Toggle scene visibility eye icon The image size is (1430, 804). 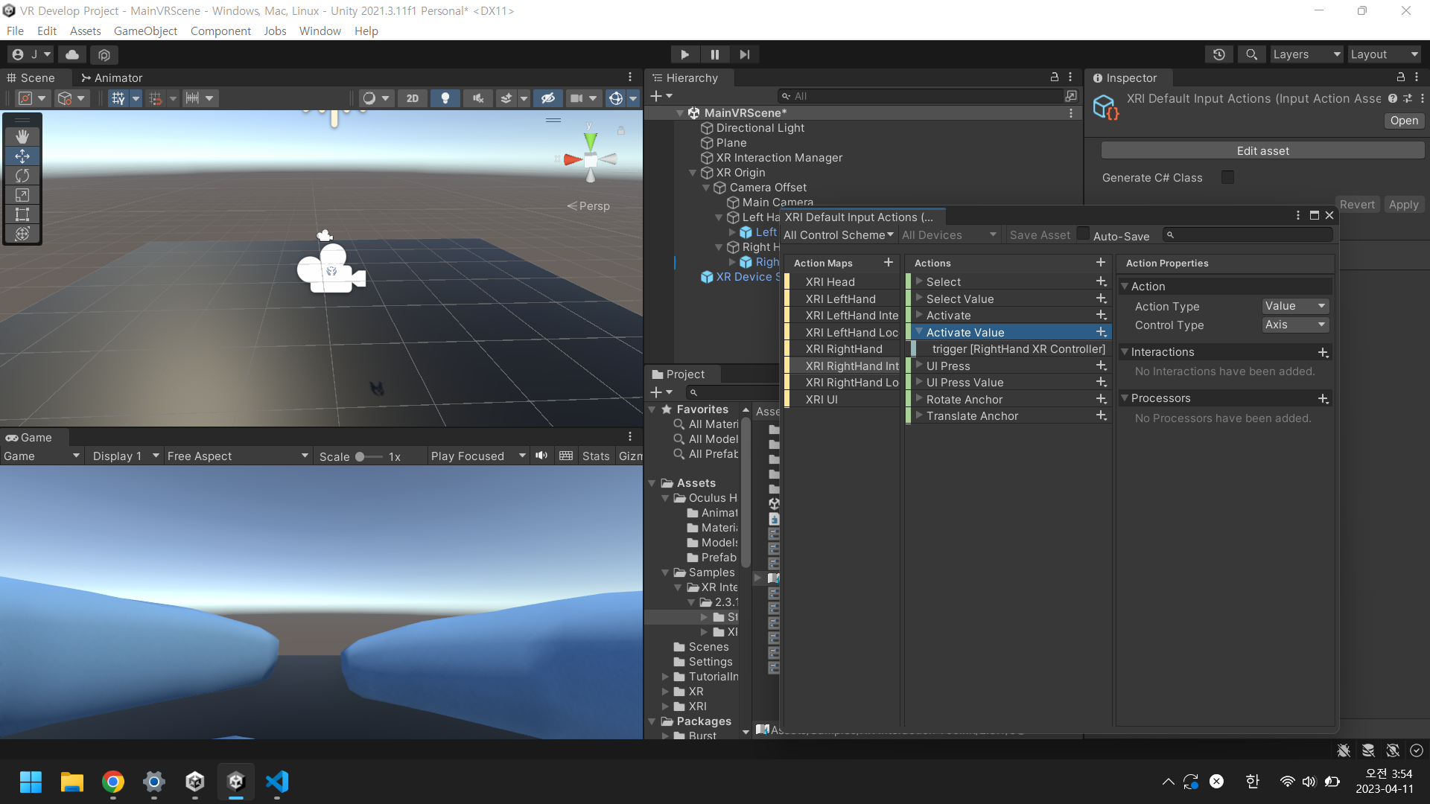pyautogui.click(x=548, y=98)
